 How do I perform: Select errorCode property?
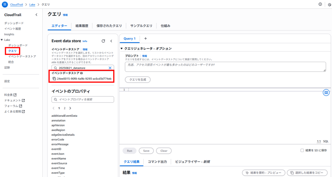(58, 139)
